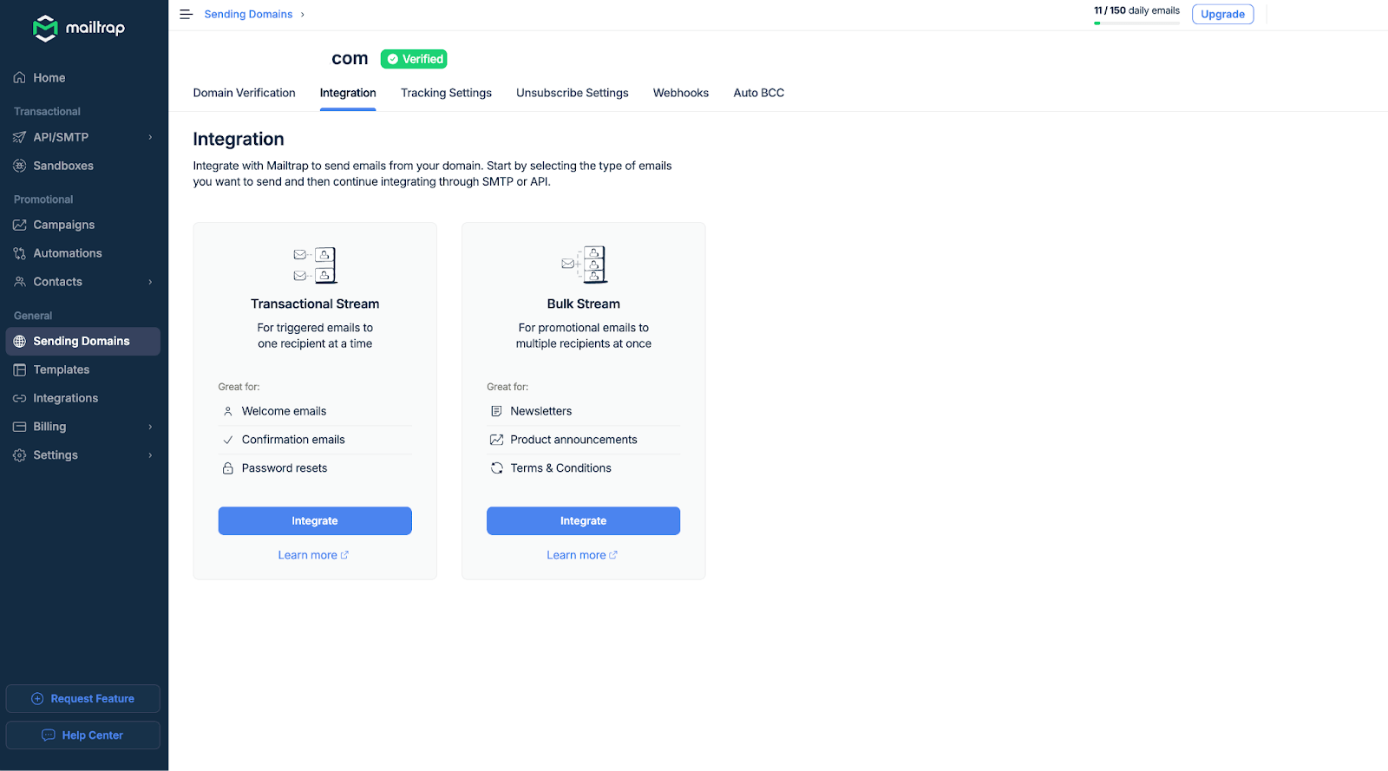Click the Terms & Conditions refresh icon

coord(496,468)
